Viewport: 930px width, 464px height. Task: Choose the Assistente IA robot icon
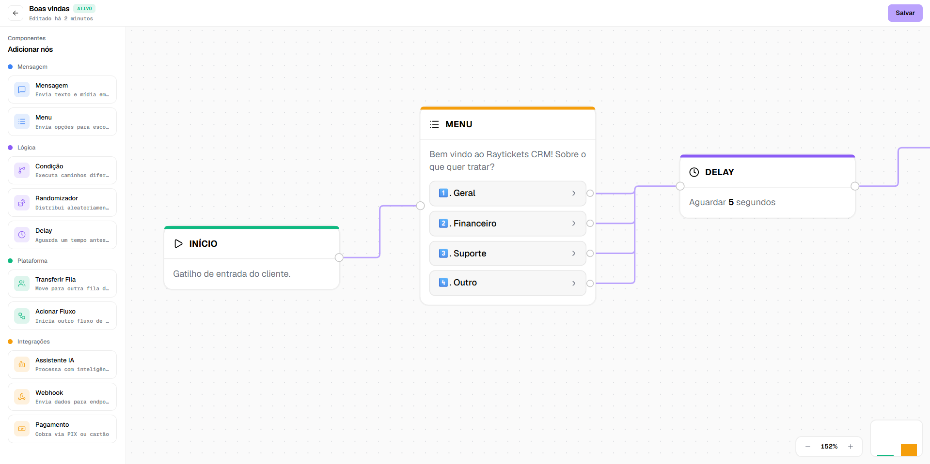click(22, 364)
